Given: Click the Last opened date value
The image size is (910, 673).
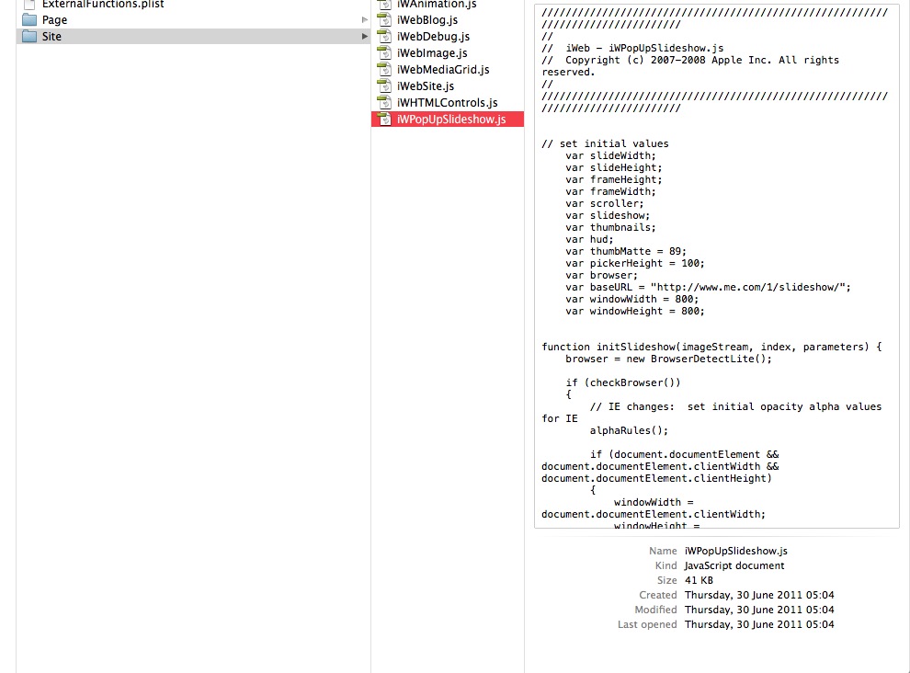Looking at the screenshot, I should (x=759, y=624).
